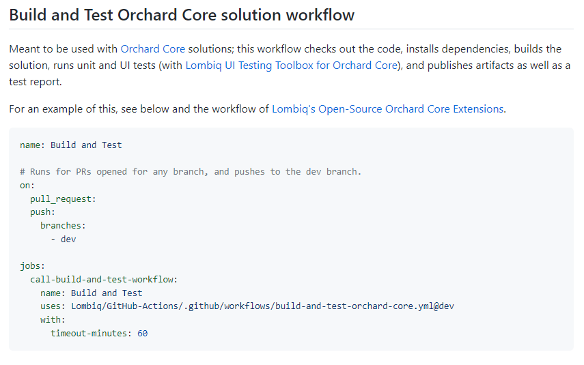Click the 'push:' code line
Viewport: 584px width, 365px height.
tap(42, 211)
